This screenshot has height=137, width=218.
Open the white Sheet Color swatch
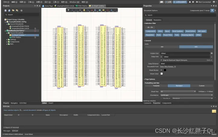161,74
